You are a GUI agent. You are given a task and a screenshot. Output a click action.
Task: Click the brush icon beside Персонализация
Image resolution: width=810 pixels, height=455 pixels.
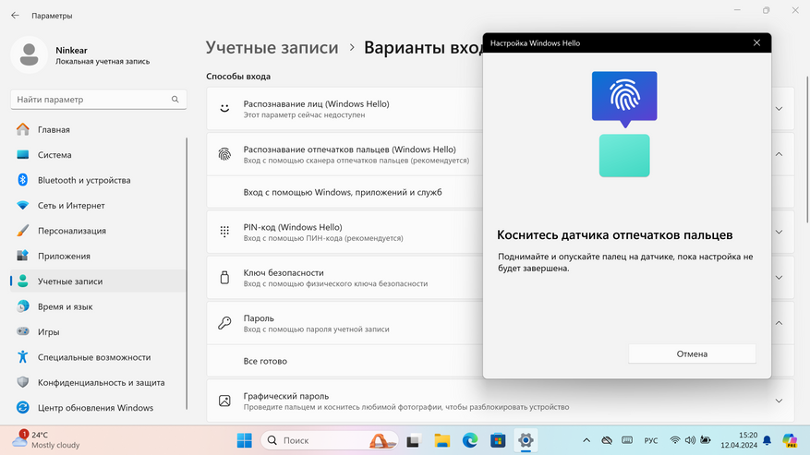click(23, 231)
